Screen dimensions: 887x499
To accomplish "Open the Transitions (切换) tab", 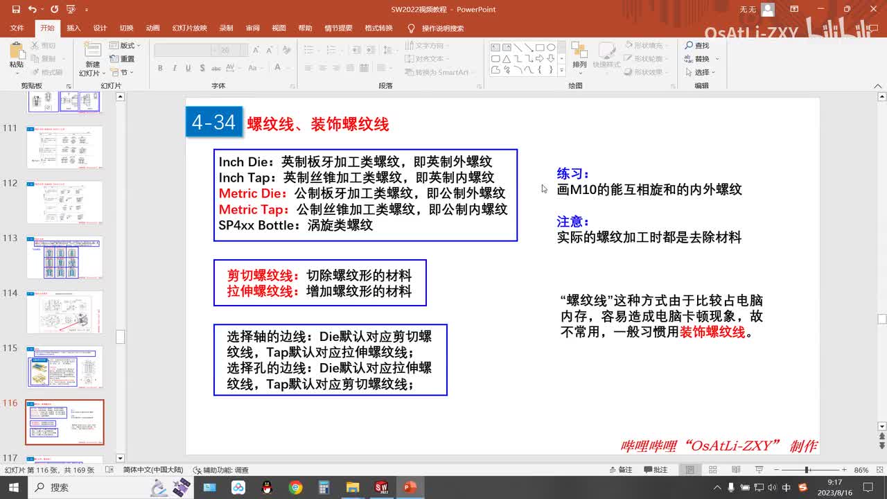I will point(126,28).
